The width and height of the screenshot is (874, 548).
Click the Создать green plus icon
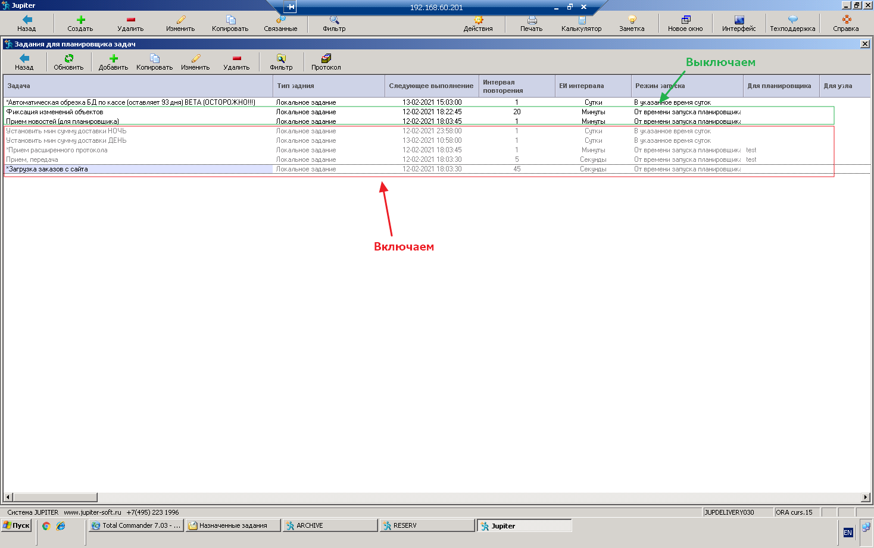81,20
